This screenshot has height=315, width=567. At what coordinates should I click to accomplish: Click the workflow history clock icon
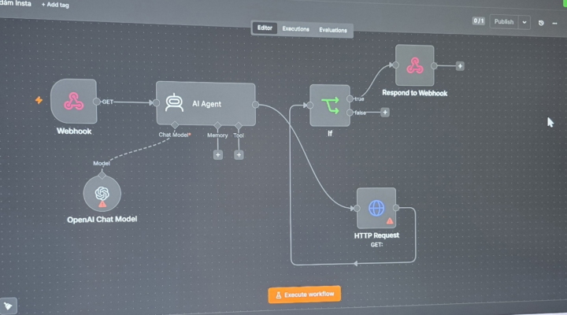click(541, 23)
